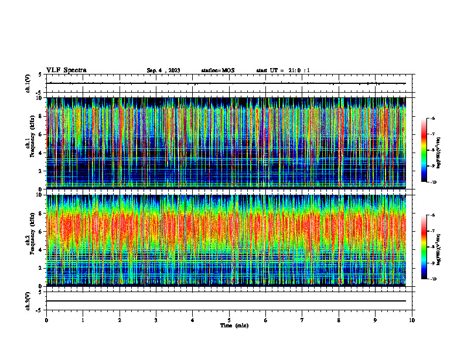Click the ch.2 PSD color scale bar
This screenshot has height=359, width=464.
click(x=424, y=247)
